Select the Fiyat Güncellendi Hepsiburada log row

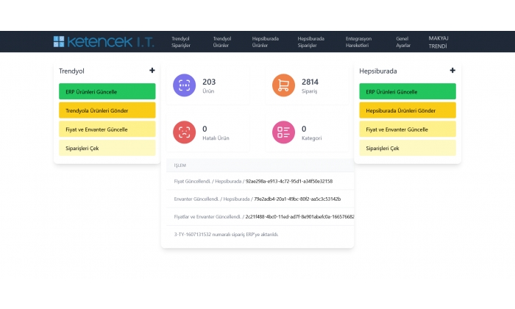260,181
